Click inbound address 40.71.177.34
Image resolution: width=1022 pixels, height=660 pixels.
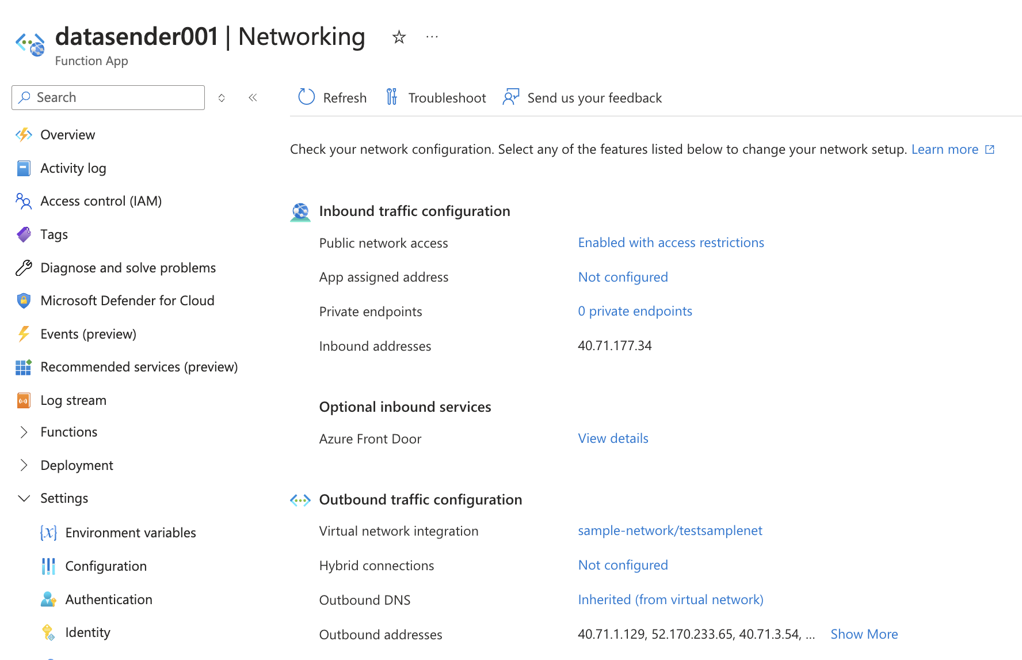[615, 346]
